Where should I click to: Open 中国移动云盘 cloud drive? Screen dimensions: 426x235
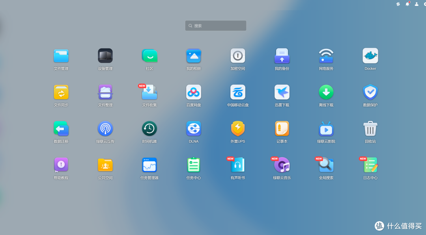coord(238,93)
